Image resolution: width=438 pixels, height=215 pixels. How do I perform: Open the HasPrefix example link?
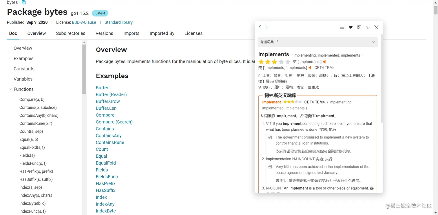[x=106, y=183]
